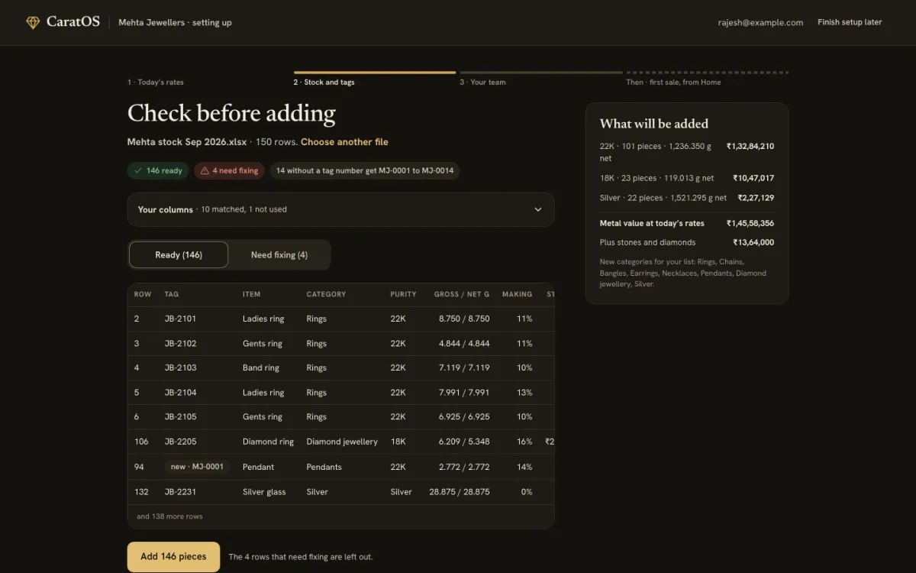Click the warning triangle beside 4 need fixing

coord(205,171)
